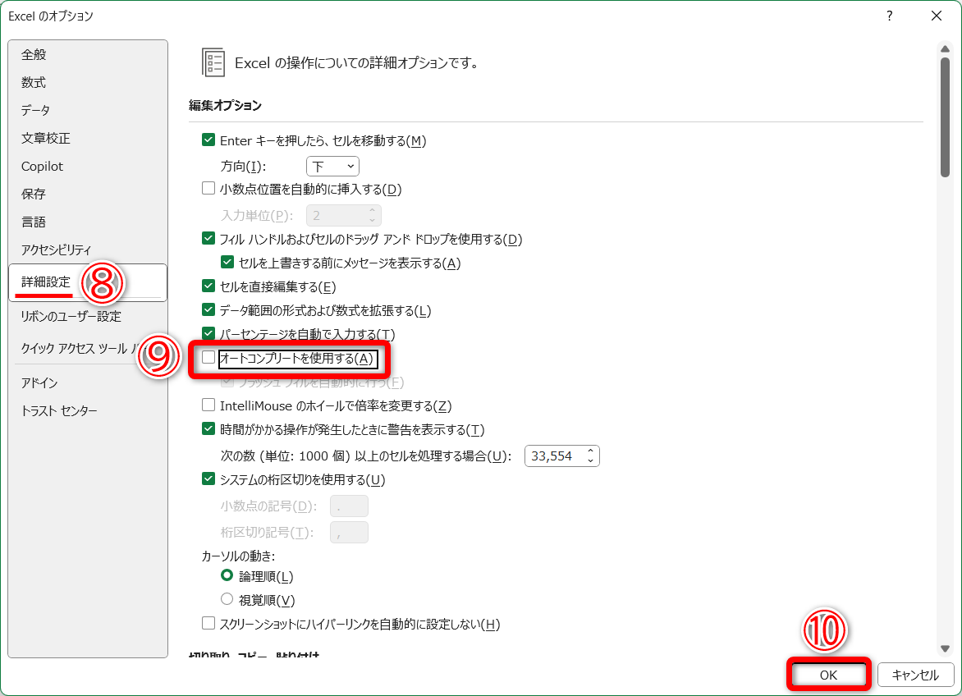Viewport: 962px width, 696px height.
Task: Enable the オートコンプリートを使用する checkbox
Action: (208, 359)
